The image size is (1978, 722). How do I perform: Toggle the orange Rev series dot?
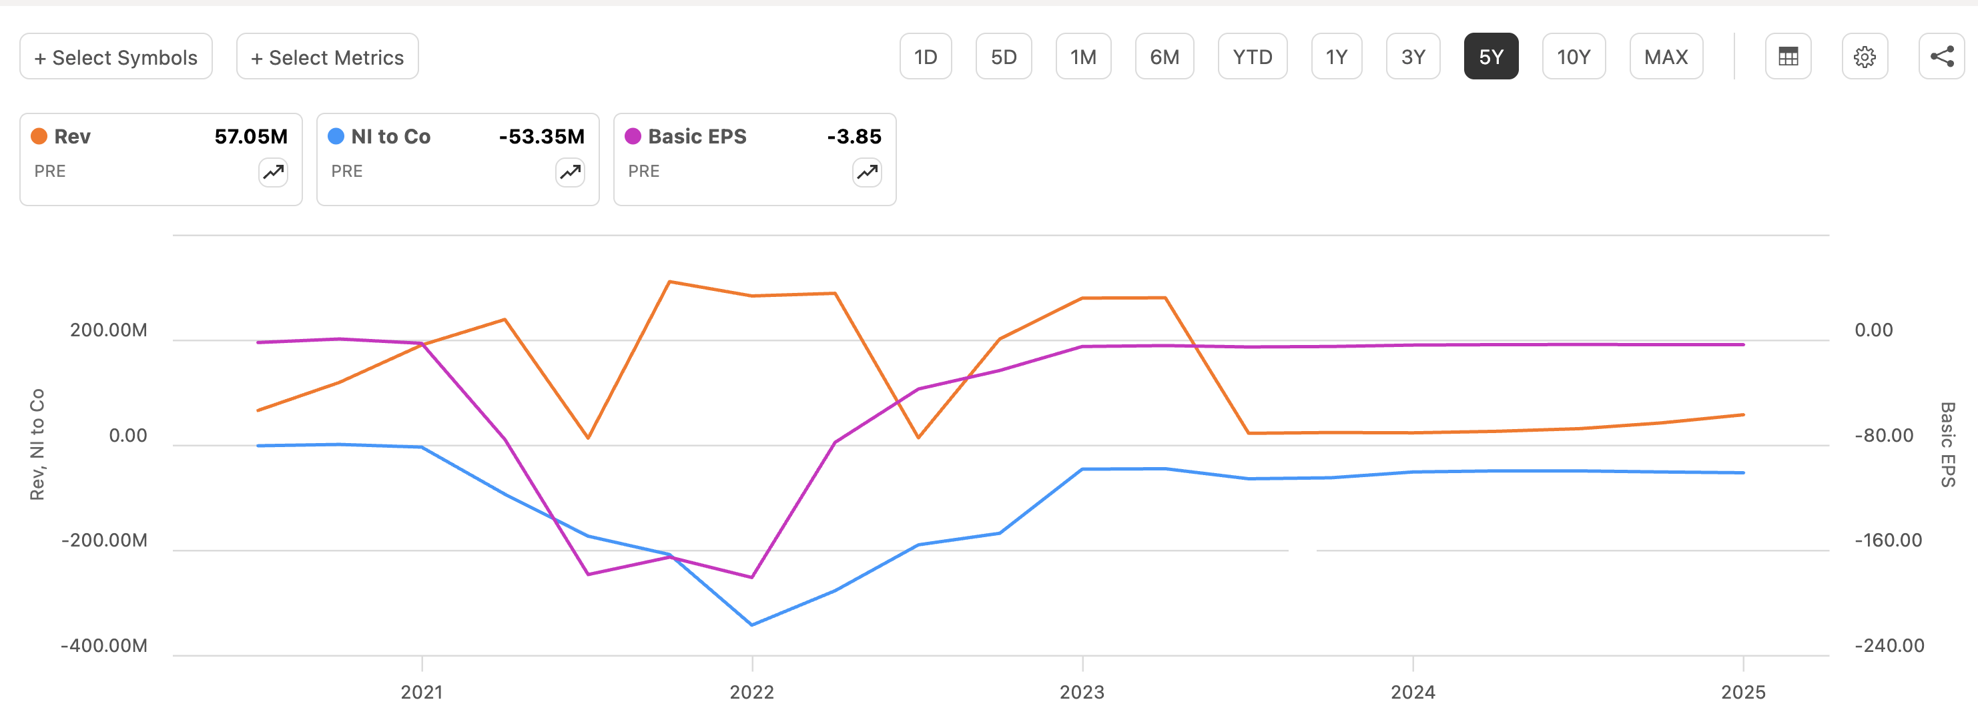39,136
